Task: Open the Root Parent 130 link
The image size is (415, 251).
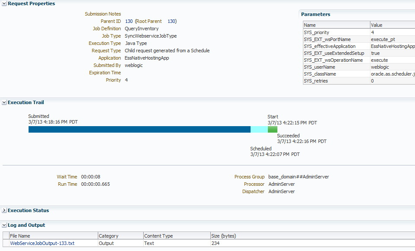Action: point(171,21)
